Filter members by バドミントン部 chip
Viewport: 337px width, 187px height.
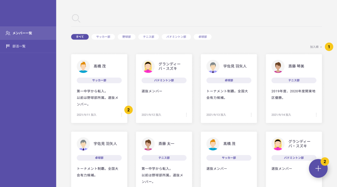(176, 37)
